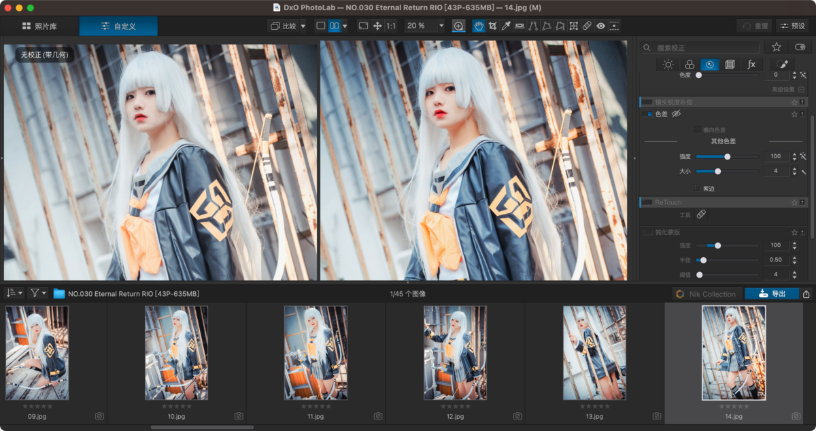Viewport: 816px width, 431px height.
Task: Switch to side-by-side view
Action: (x=334, y=26)
